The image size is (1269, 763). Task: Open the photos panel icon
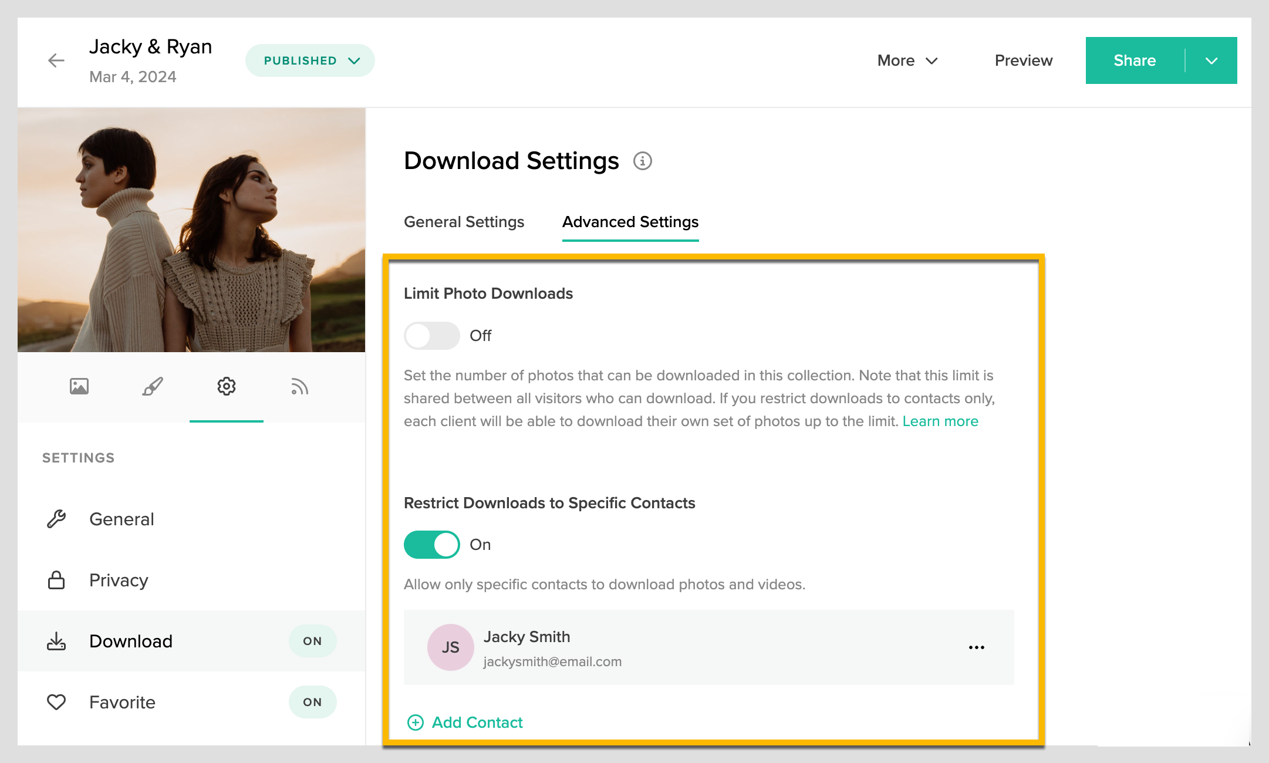[79, 386]
